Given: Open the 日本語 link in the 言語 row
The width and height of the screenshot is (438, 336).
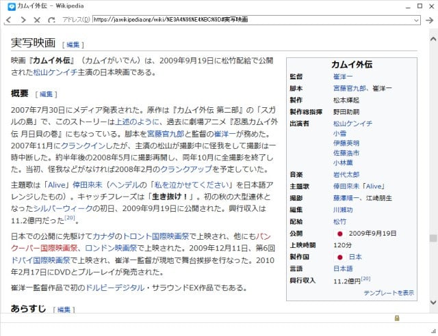Looking at the screenshot, I should 343,268.
